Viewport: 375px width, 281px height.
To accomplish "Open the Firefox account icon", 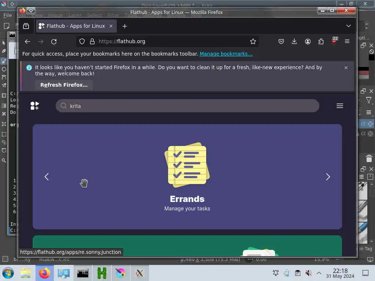I will [308, 42].
